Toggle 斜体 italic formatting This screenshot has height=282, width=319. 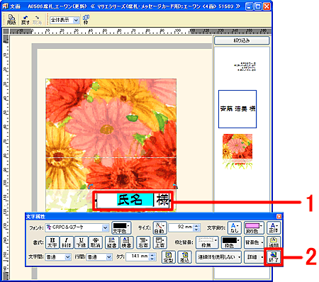pyautogui.click(x=67, y=242)
